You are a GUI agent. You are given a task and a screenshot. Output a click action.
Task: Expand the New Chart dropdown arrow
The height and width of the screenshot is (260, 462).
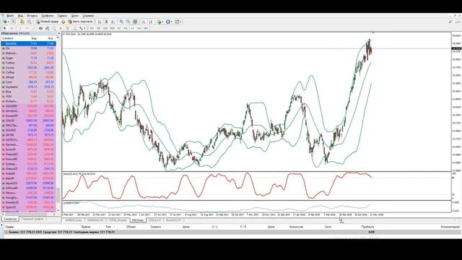[x=8, y=22]
